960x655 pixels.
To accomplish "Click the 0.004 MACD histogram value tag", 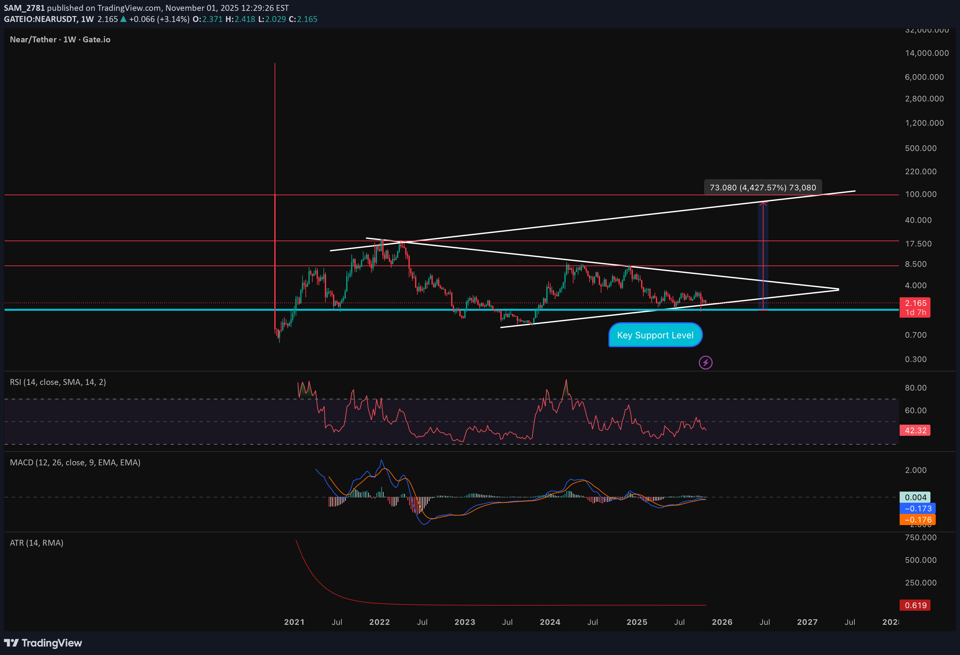I will coord(915,497).
